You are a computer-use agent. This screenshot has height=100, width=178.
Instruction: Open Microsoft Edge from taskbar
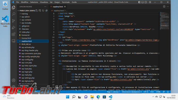click(x=98, y=97)
